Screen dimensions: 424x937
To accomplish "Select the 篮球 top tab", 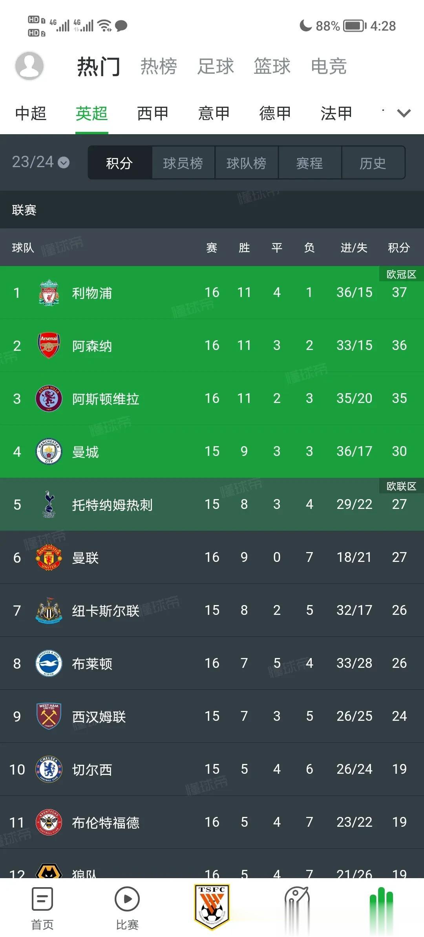I will 272,66.
